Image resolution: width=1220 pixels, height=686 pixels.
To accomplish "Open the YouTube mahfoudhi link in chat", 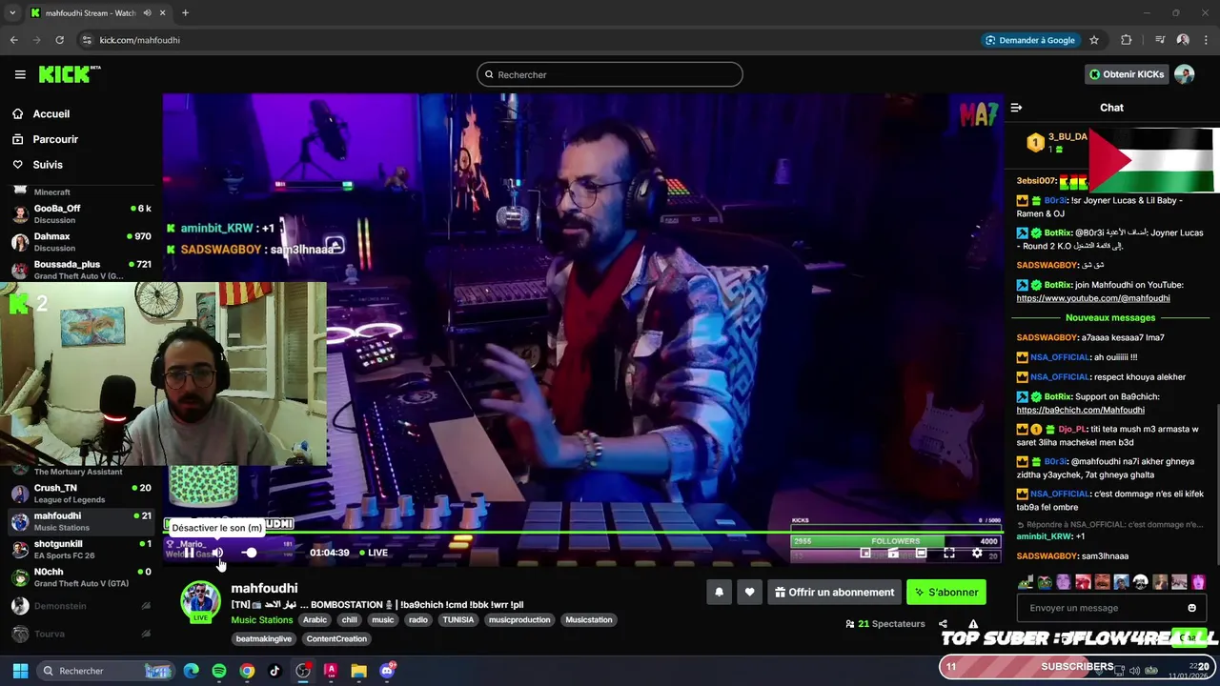I will click(x=1092, y=298).
